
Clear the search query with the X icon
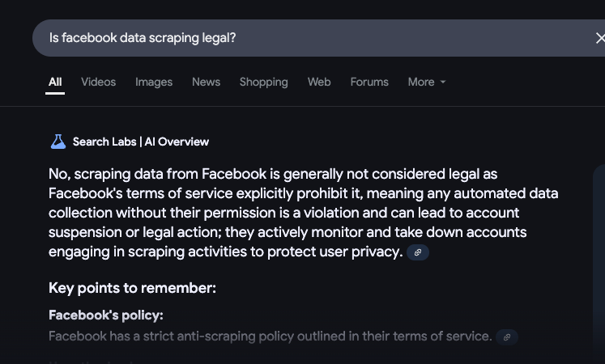coord(600,38)
